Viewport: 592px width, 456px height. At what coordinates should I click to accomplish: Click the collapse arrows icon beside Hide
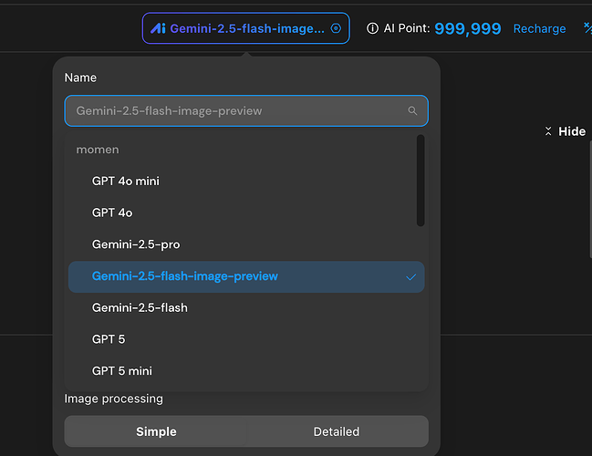click(x=547, y=131)
